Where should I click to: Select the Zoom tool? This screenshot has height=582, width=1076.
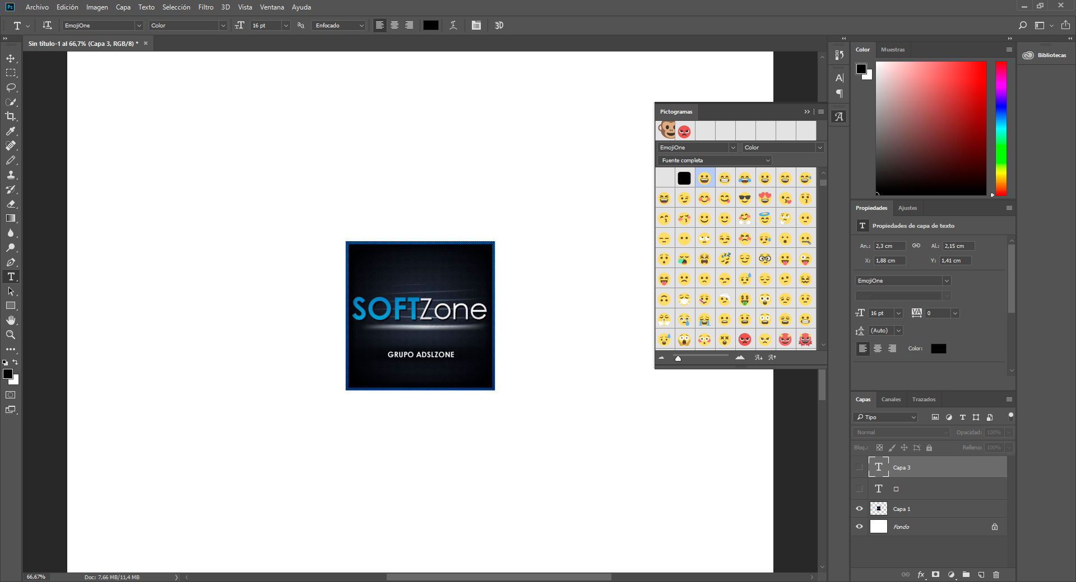coord(11,335)
